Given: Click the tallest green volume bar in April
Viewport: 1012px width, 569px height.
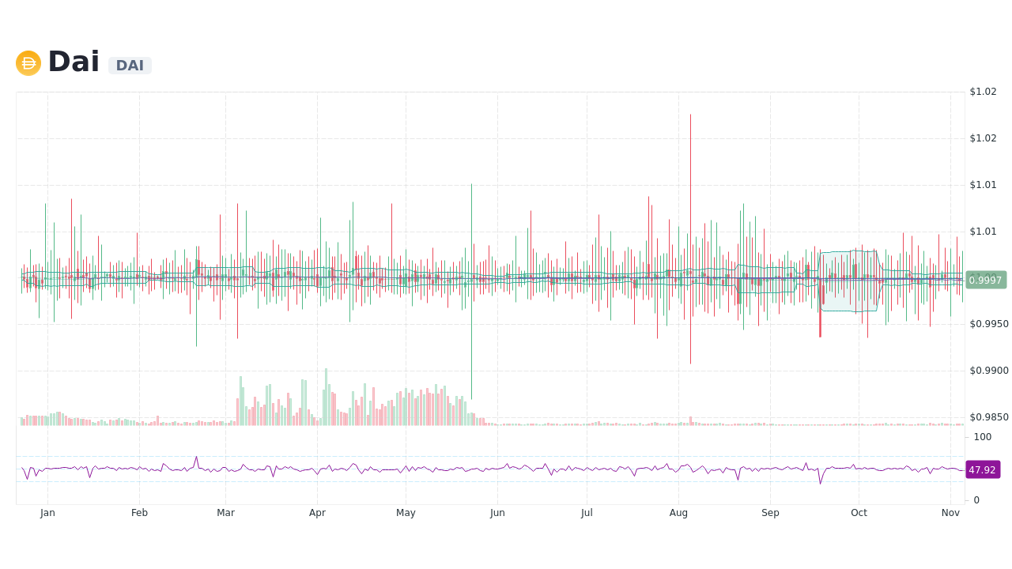Looking at the screenshot, I should 326,397.
